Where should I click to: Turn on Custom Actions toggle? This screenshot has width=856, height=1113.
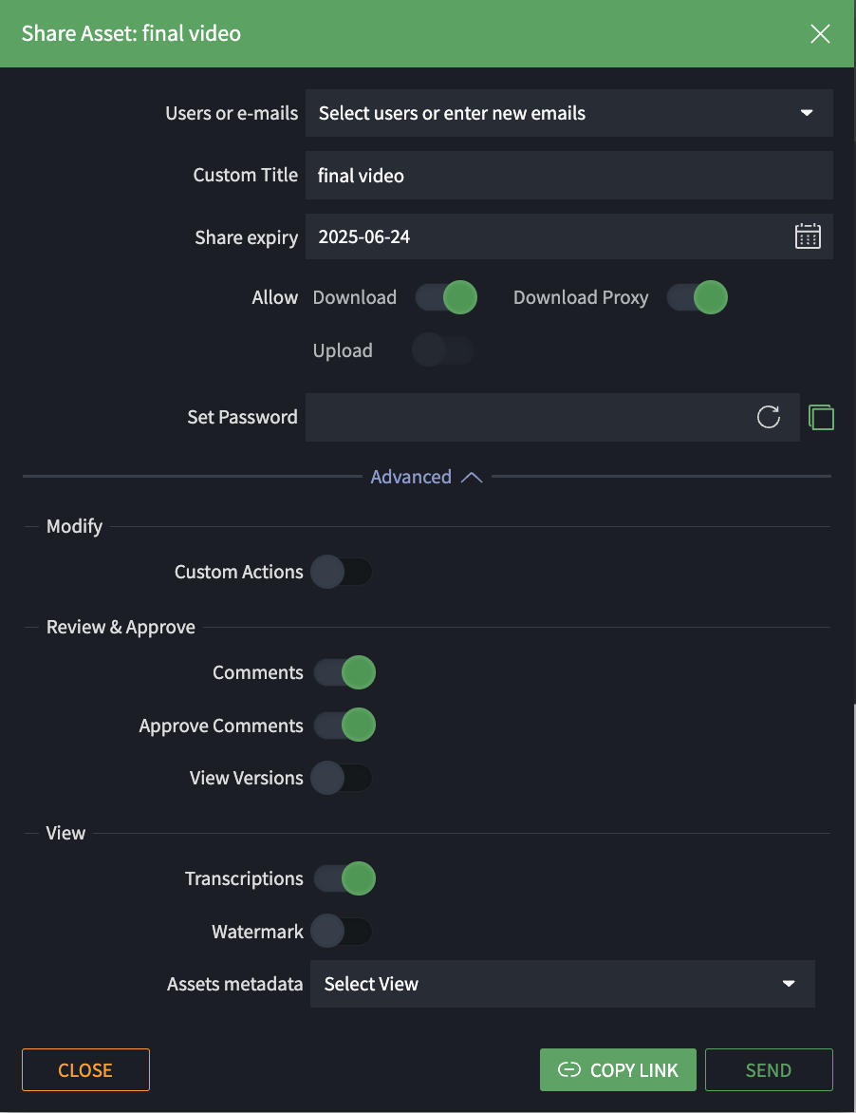click(x=341, y=572)
